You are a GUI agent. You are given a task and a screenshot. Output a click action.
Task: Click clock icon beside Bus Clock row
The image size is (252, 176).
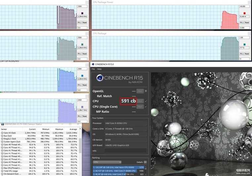point(2,136)
